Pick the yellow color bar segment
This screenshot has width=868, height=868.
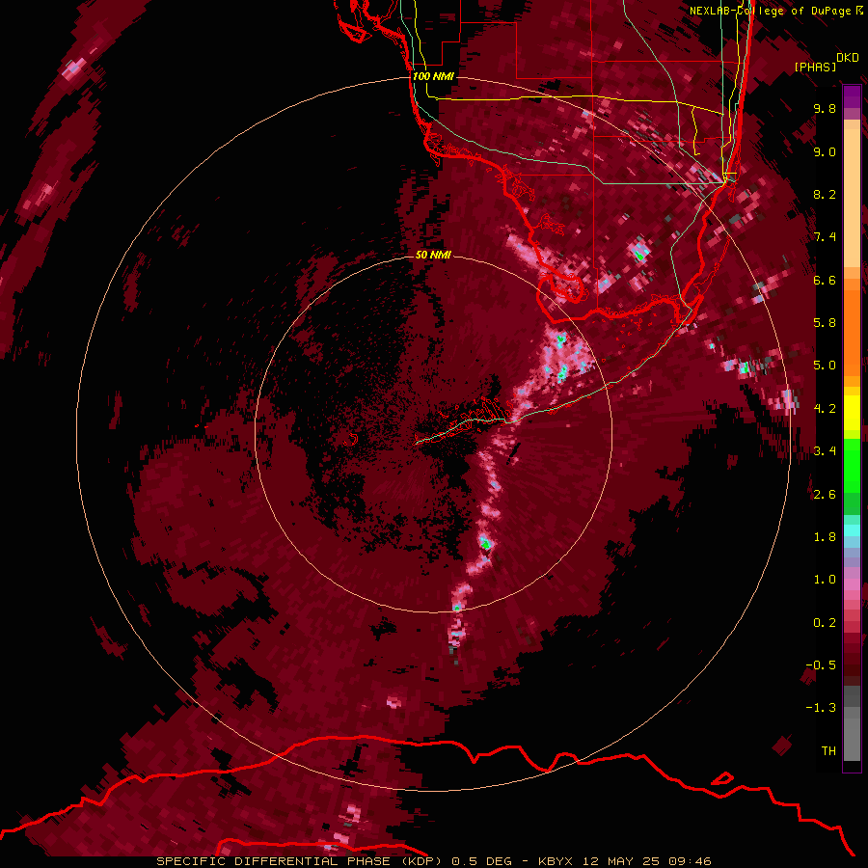[852, 413]
